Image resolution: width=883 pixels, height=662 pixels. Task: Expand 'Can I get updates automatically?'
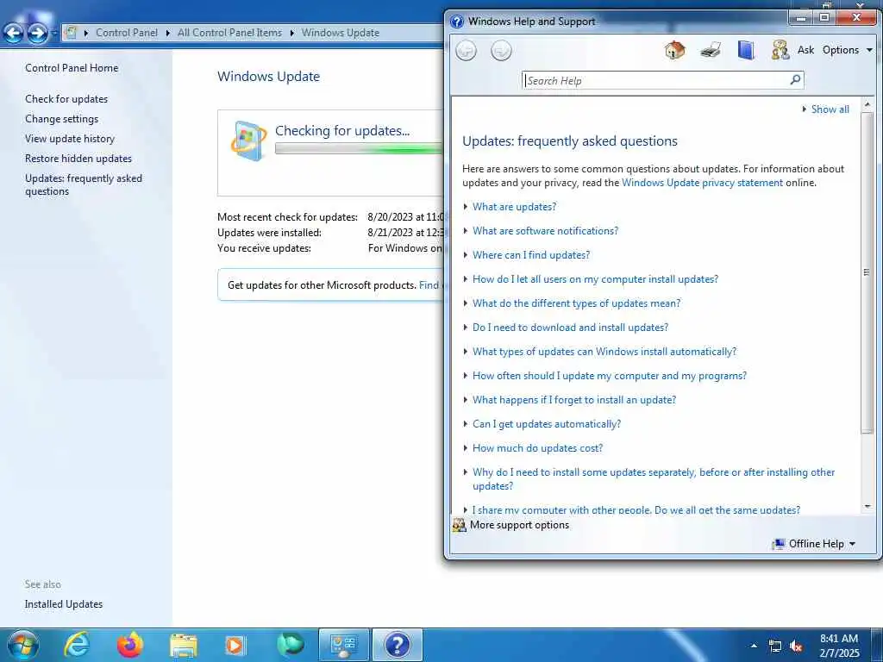pyautogui.click(x=547, y=424)
